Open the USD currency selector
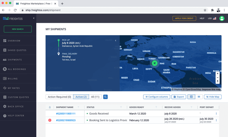This screenshot has height=137, width=228. tap(212, 18)
